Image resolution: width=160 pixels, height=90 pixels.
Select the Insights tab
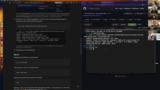click(x=129, y=19)
